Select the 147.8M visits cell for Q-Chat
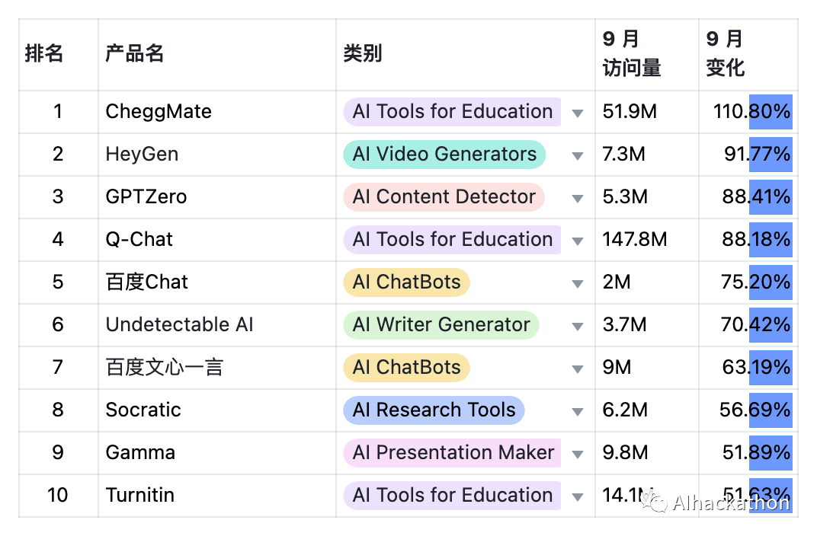Image resolution: width=817 pixels, height=536 pixels. coord(646,240)
